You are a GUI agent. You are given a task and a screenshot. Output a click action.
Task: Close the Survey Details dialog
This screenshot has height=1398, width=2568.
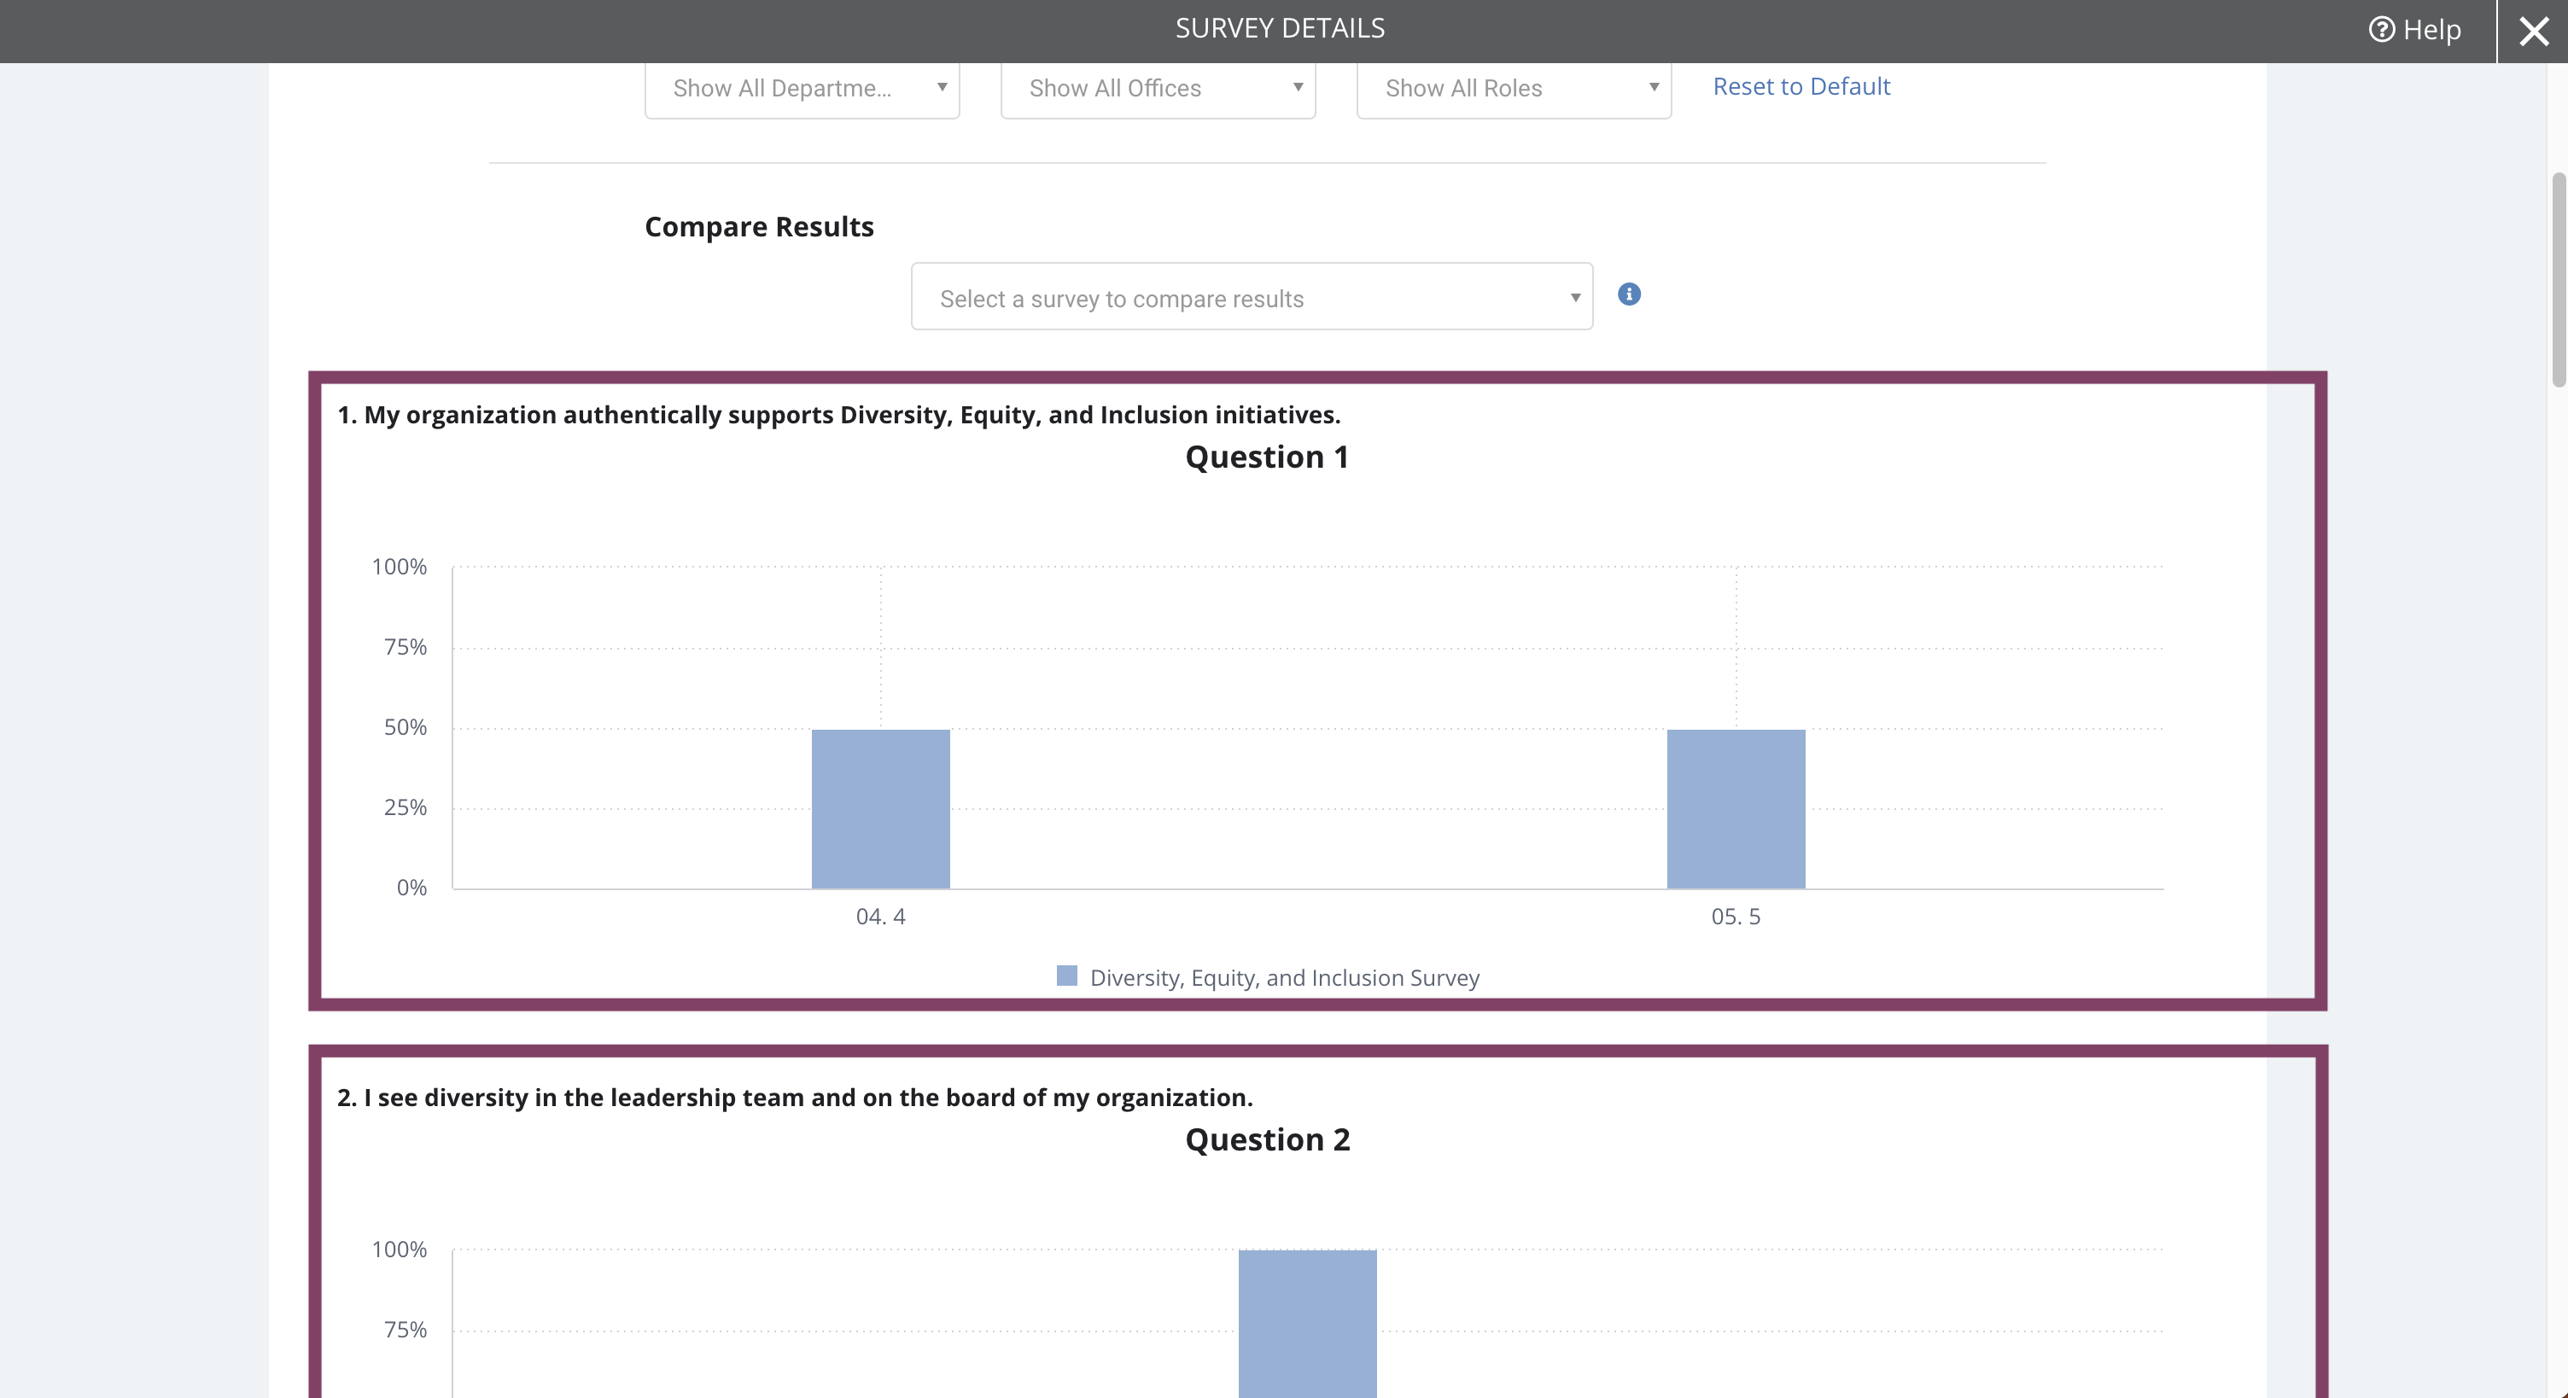tap(2533, 31)
